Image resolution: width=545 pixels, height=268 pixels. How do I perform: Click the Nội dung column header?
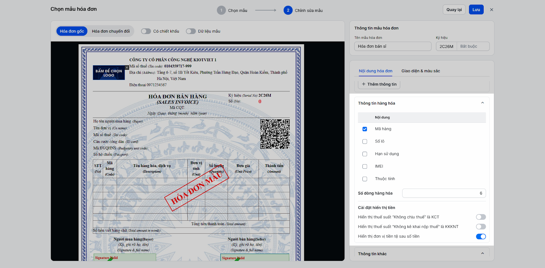(383, 117)
